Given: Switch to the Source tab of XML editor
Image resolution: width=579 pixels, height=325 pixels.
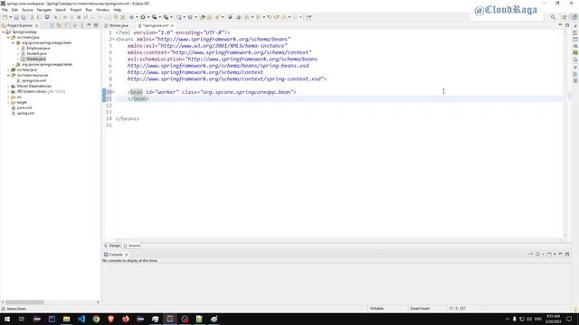Looking at the screenshot, I should tap(132, 246).
